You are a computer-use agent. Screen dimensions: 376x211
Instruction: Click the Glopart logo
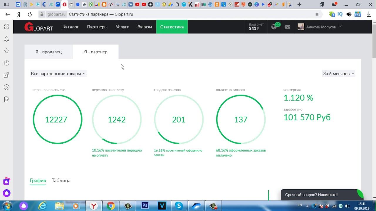38,27
